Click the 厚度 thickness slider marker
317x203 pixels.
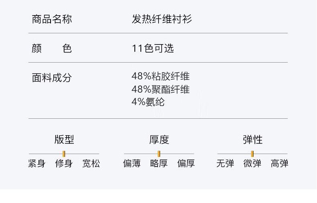[x=159, y=154]
